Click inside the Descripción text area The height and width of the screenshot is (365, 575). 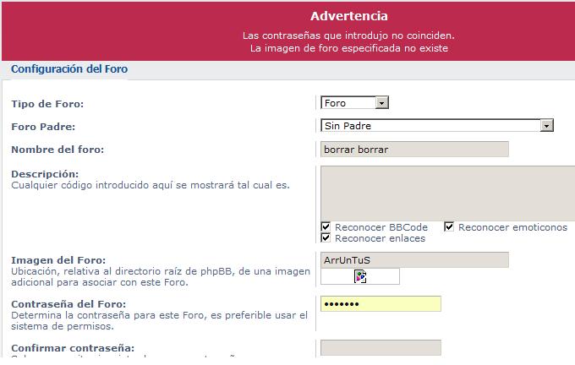tap(448, 193)
